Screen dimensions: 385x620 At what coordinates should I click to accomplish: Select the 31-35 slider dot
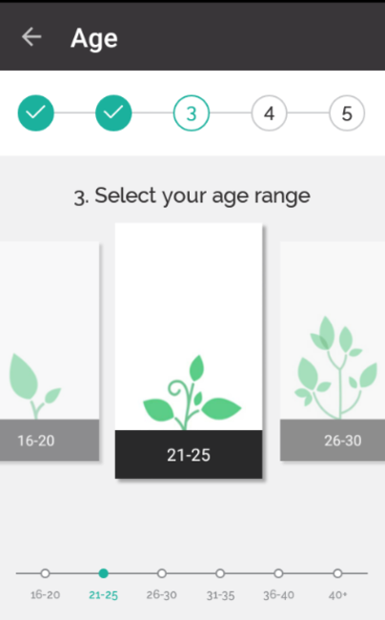click(x=220, y=573)
